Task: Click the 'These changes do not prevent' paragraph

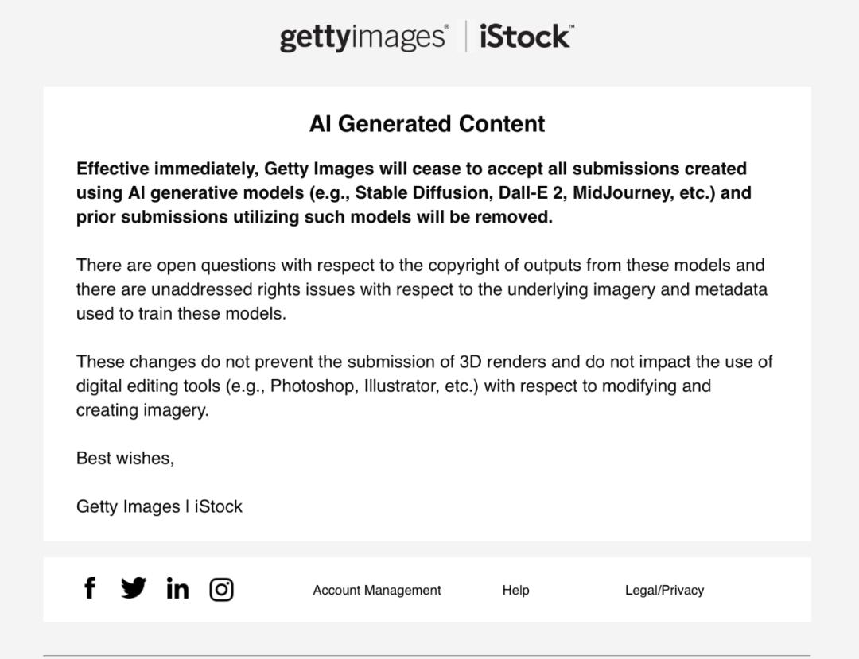Action: 424,386
